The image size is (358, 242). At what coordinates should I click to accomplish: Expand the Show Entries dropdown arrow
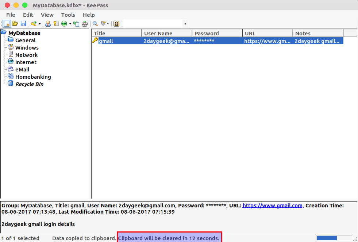coord(108,24)
